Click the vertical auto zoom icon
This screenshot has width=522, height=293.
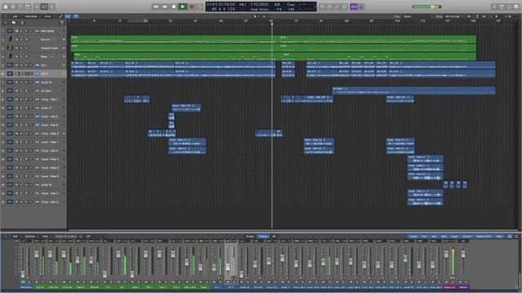[x=477, y=16]
